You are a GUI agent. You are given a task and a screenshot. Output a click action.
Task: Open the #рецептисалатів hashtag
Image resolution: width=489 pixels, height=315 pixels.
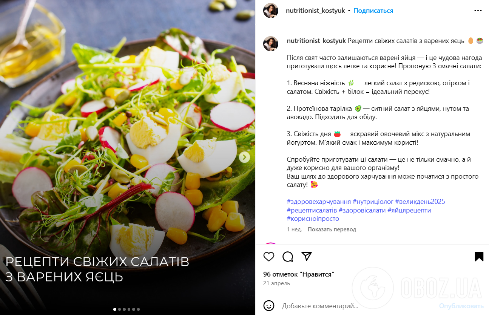tap(312, 210)
